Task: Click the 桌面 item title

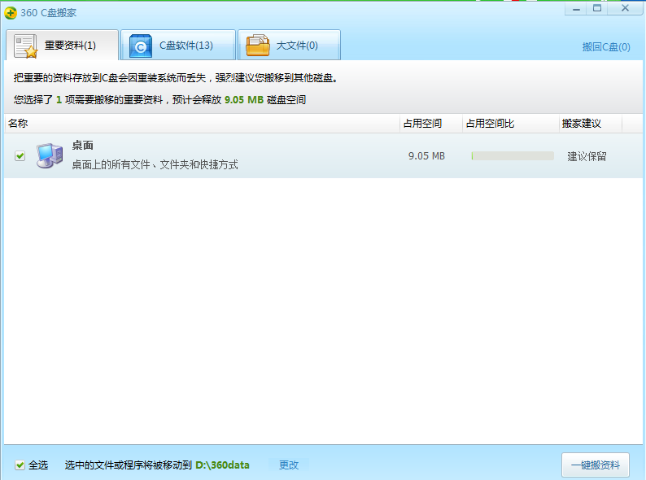Action: pyautogui.click(x=83, y=145)
